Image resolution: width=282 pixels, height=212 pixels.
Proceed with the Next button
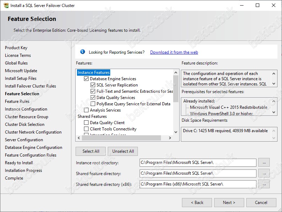coord(229,203)
